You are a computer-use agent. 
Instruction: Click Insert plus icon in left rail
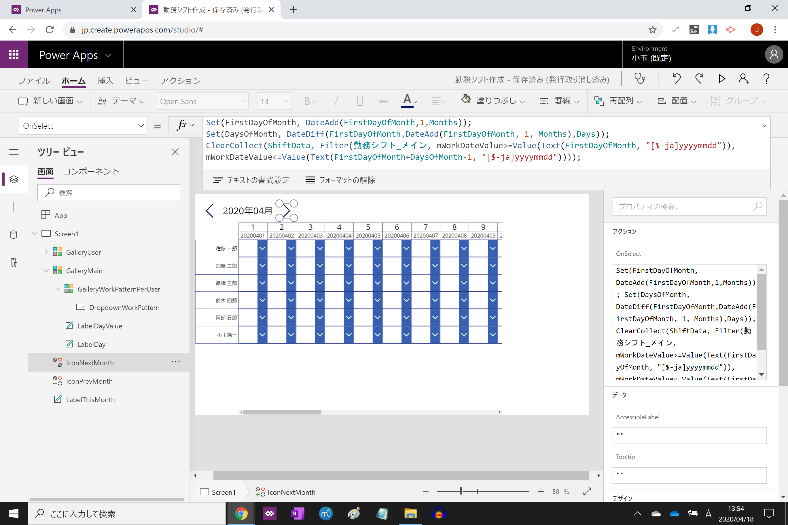[14, 207]
